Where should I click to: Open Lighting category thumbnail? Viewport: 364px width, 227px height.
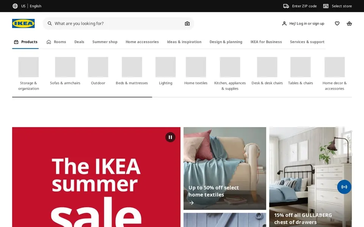pos(166,67)
